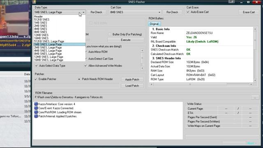Toggle Auto-Select Data Type checkbox

[37, 66]
